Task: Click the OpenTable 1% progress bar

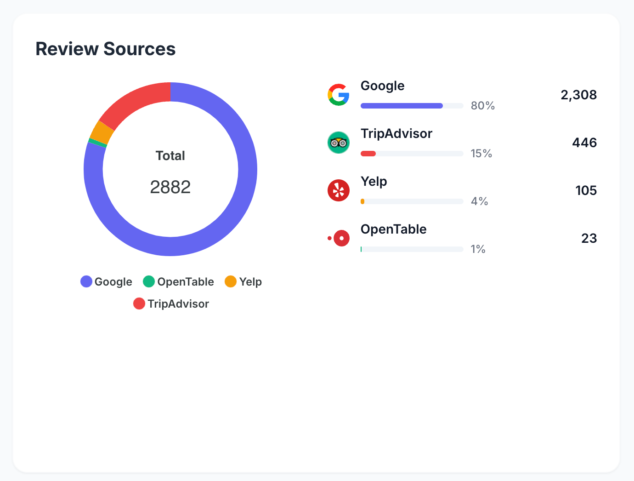Action: pos(412,249)
